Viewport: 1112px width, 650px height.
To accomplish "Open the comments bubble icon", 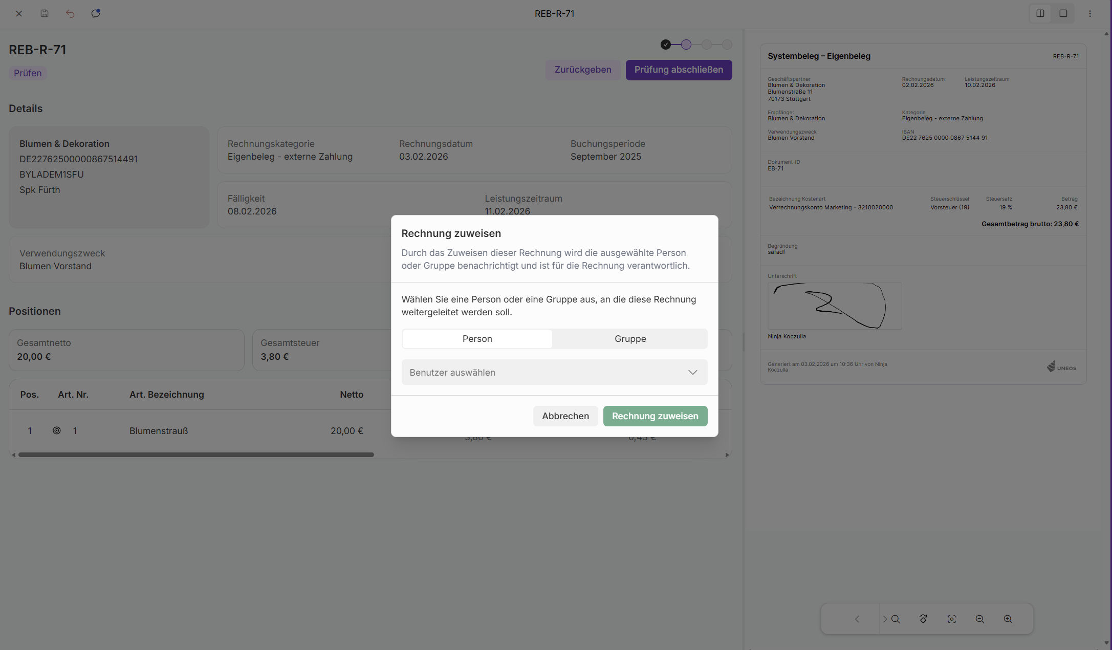I will (x=96, y=14).
